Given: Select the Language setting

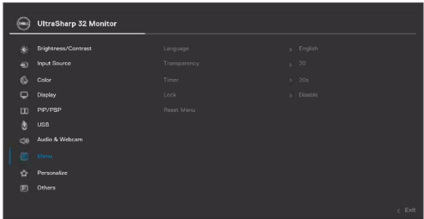Looking at the screenshot, I should pyautogui.click(x=176, y=49).
